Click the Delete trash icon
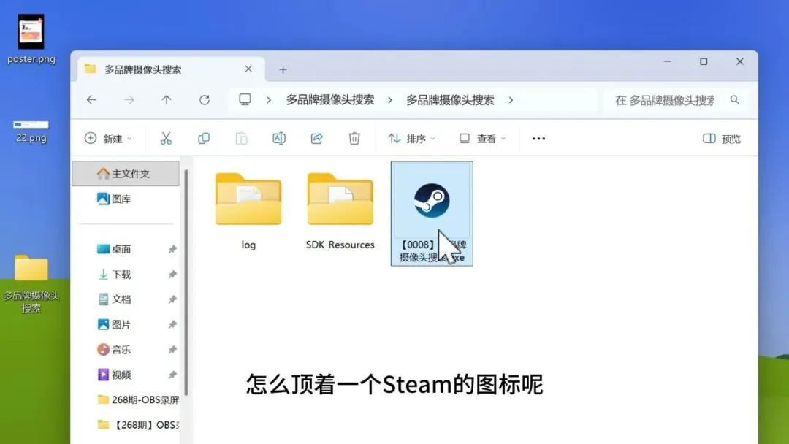The height and width of the screenshot is (444, 789). coord(354,138)
